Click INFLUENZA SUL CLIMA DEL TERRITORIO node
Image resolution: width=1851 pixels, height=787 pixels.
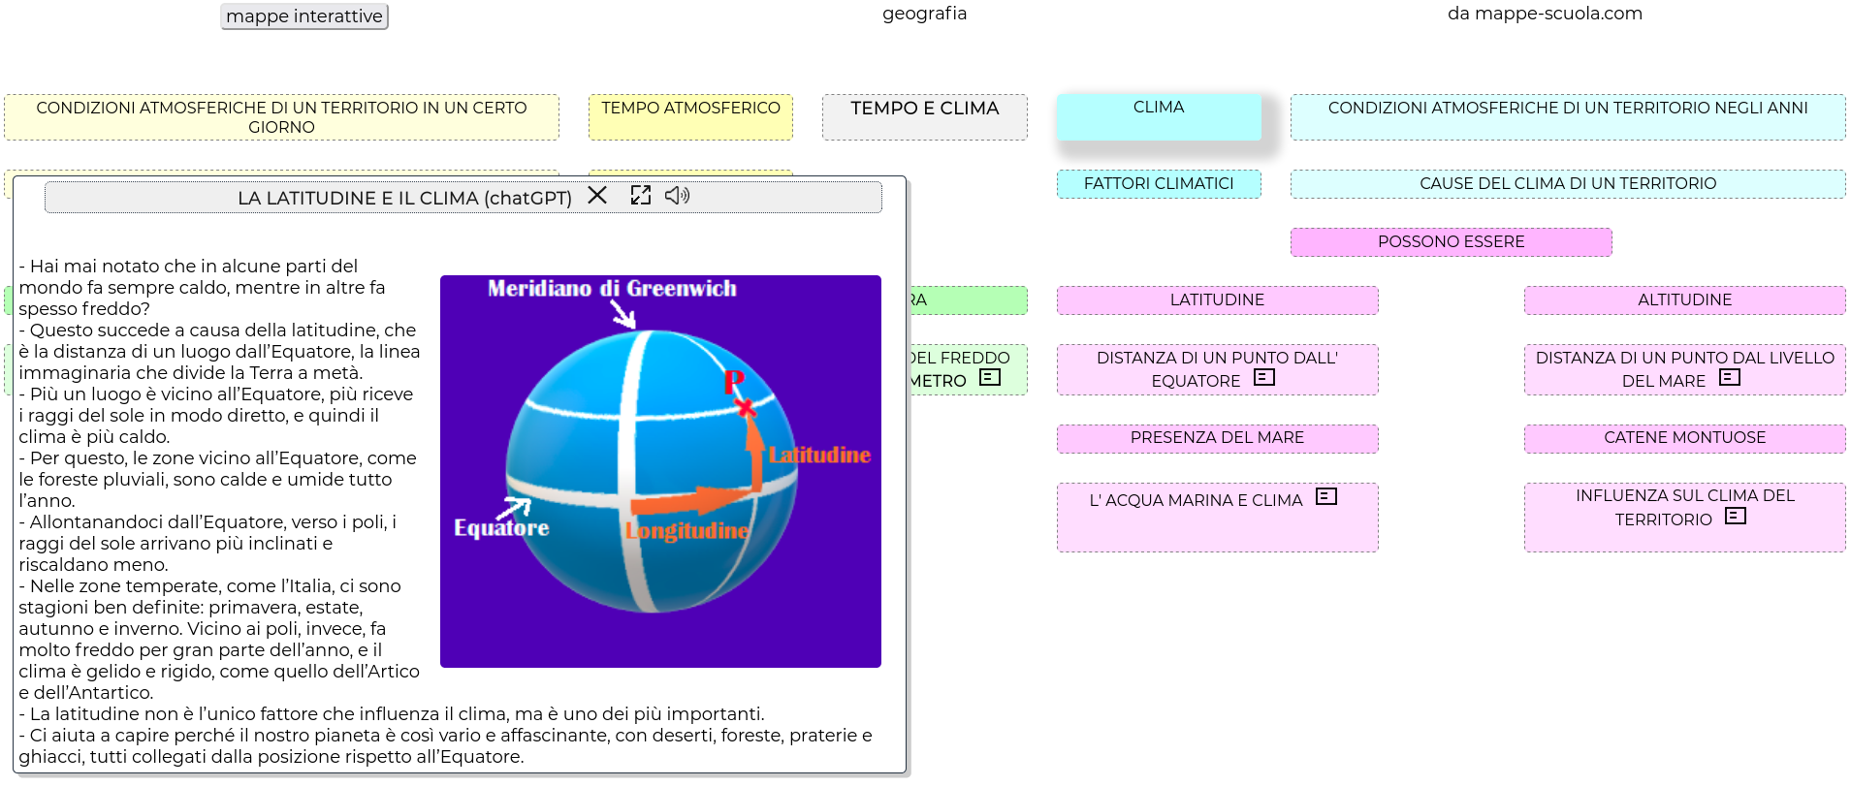[1685, 518]
